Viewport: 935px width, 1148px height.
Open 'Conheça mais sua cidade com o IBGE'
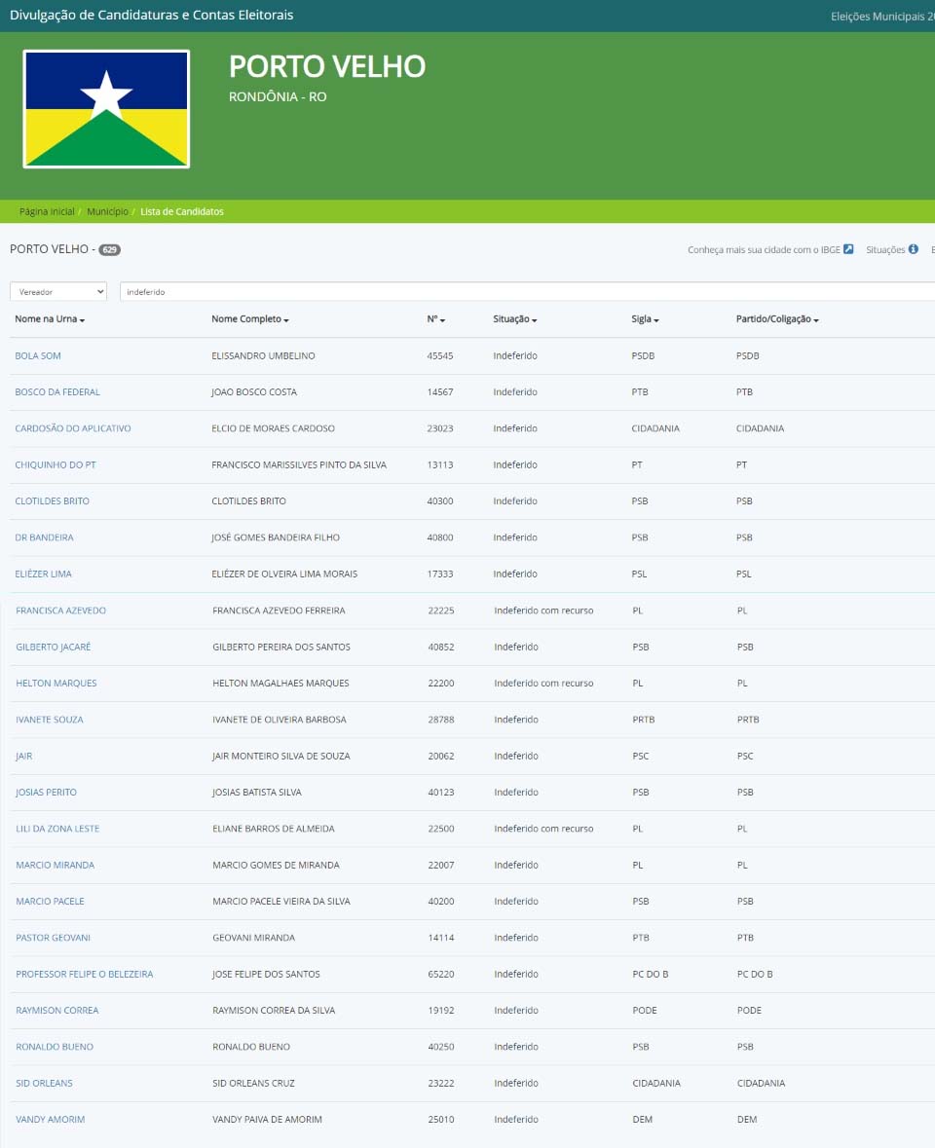[x=764, y=250]
